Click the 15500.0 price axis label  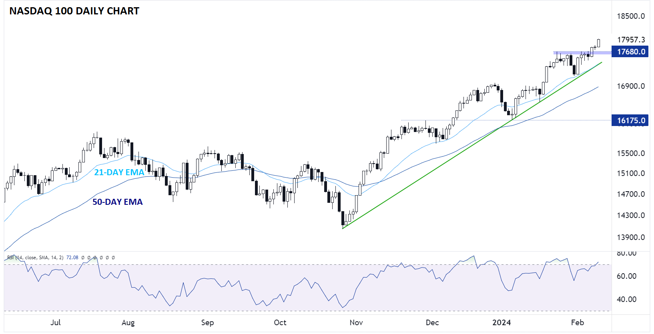[x=631, y=153]
